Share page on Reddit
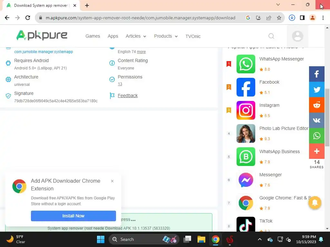Screen dimensions: 330x247 pyautogui.click(x=316, y=105)
